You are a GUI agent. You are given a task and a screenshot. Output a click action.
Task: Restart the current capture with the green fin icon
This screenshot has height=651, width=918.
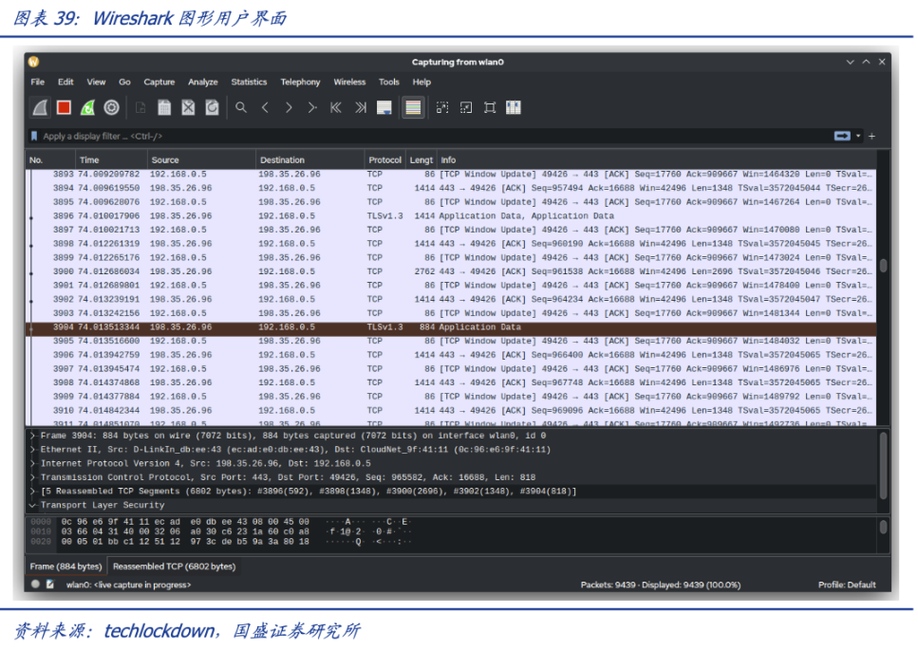coord(87,108)
